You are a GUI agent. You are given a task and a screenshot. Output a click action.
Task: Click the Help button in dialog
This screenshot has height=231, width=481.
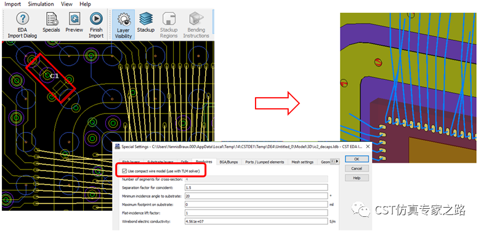357,178
